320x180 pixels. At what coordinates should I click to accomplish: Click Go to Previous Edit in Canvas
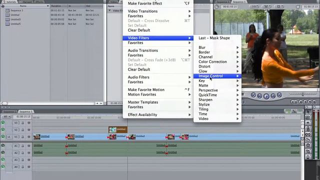pos(253,95)
